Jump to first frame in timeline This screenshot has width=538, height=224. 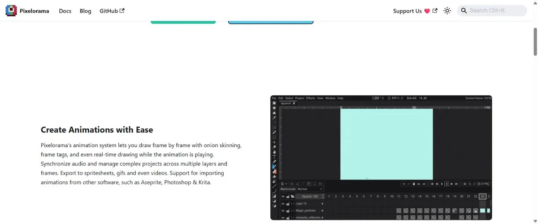pyautogui.click(x=432, y=184)
